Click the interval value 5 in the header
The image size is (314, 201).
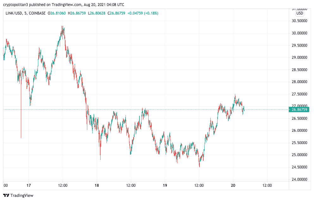[x=25, y=13]
